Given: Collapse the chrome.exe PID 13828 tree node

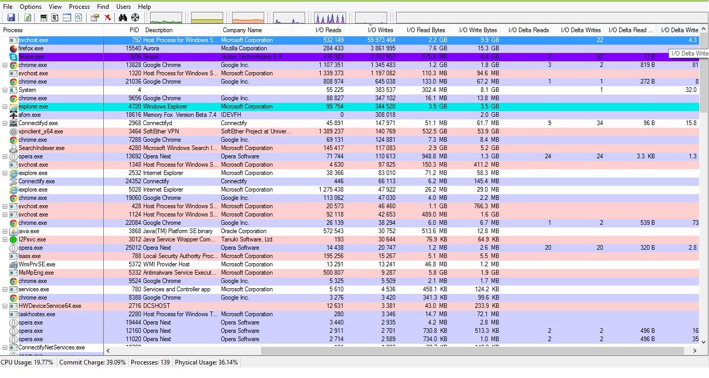Looking at the screenshot, I should (5, 65).
